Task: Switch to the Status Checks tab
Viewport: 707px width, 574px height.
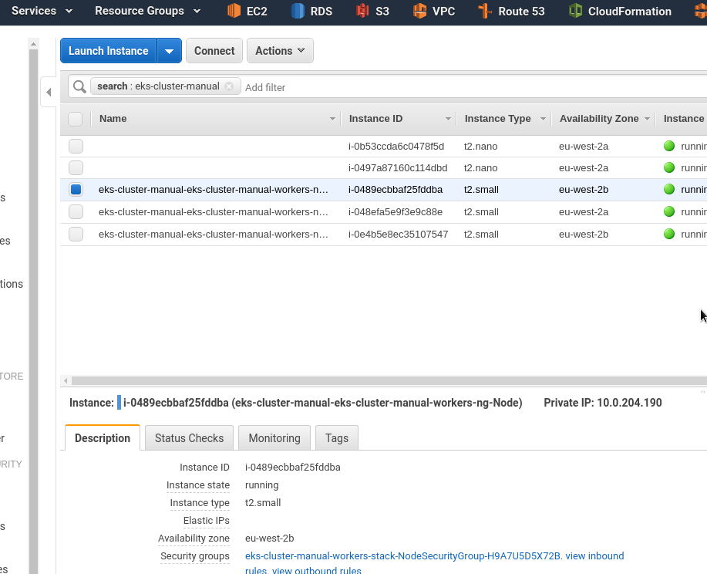Action: pyautogui.click(x=190, y=438)
